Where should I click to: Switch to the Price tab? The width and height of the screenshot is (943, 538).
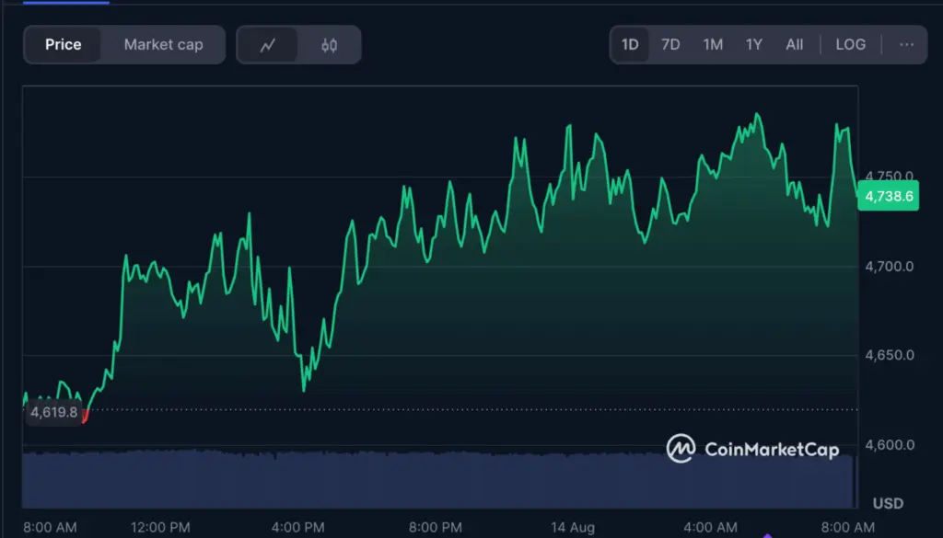click(63, 43)
